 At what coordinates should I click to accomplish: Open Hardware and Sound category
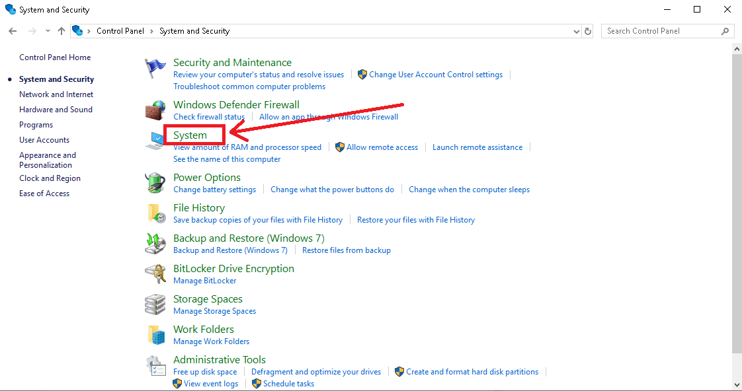coord(56,109)
